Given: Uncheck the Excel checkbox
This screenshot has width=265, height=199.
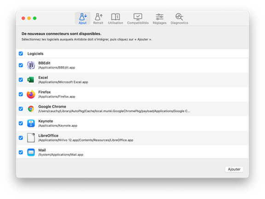Looking at the screenshot, I should [x=21, y=80].
